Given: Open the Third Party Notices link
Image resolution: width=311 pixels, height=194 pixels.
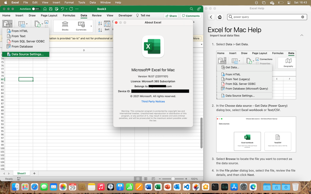Looking at the screenshot, I should pyautogui.click(x=153, y=101).
